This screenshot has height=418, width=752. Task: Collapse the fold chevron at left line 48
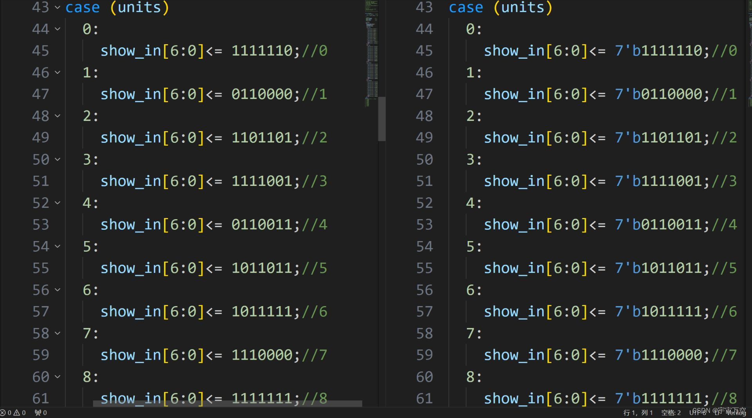point(58,115)
